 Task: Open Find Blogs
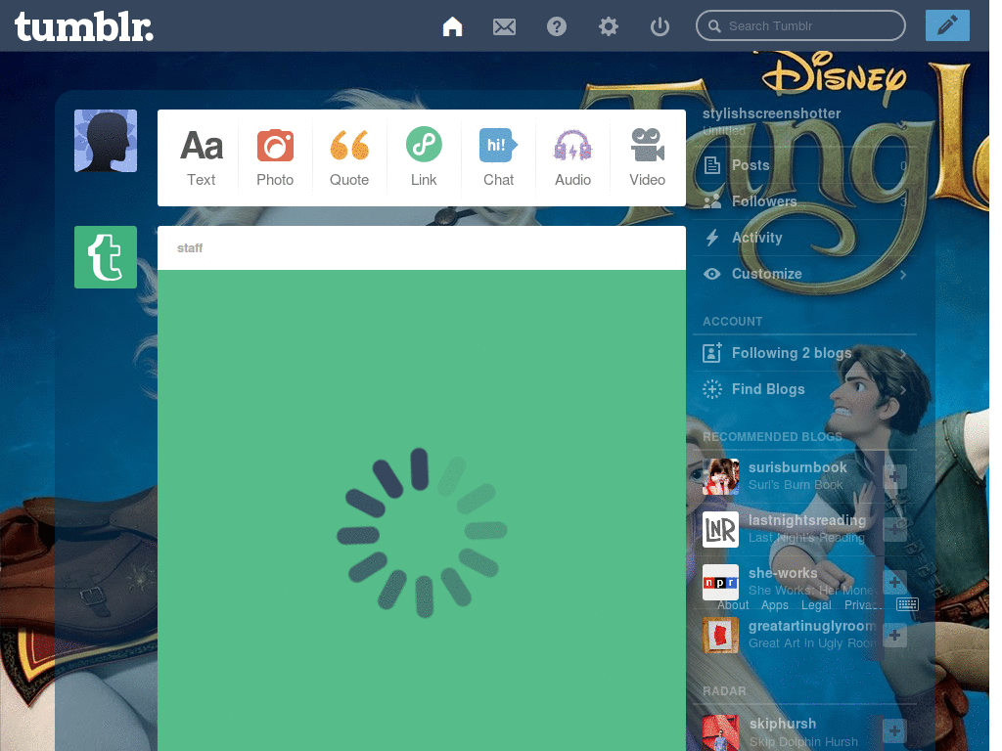pyautogui.click(x=805, y=389)
